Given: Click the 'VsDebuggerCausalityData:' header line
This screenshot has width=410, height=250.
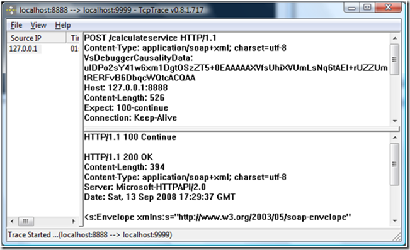Looking at the screenshot, I should pos(139,58).
